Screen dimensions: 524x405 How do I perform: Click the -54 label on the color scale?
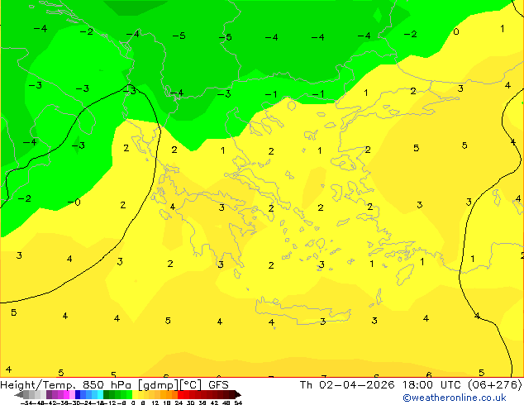(26, 403)
